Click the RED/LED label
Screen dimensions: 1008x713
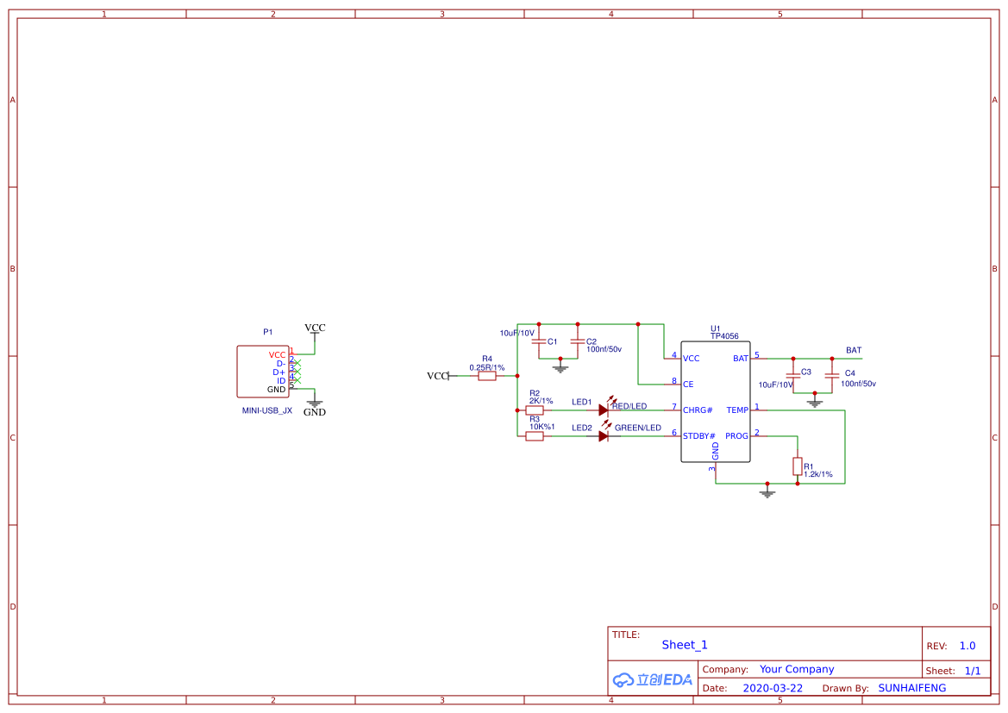[x=629, y=406]
